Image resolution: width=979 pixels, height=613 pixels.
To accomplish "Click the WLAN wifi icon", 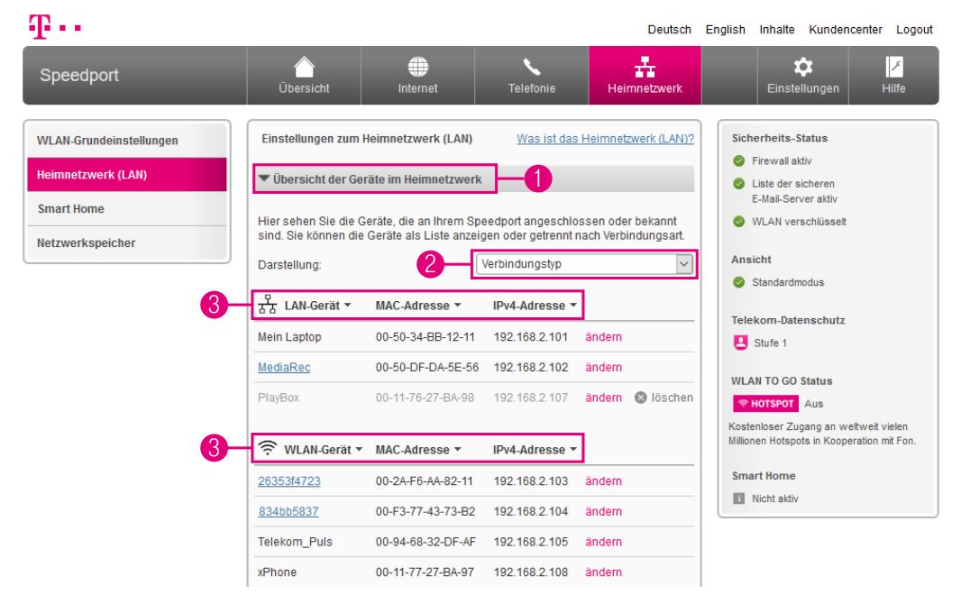I will click(x=267, y=447).
